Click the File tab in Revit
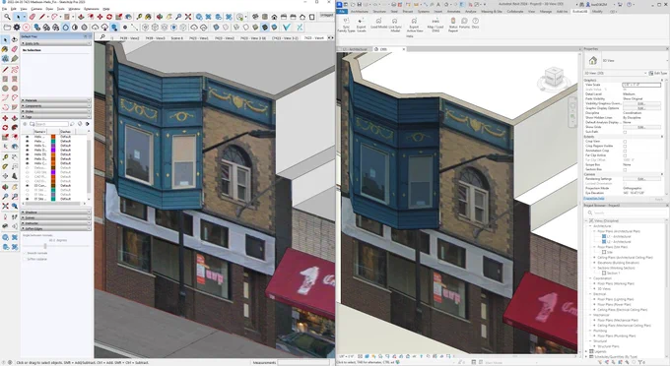The width and height of the screenshot is (670, 366). coord(342,12)
